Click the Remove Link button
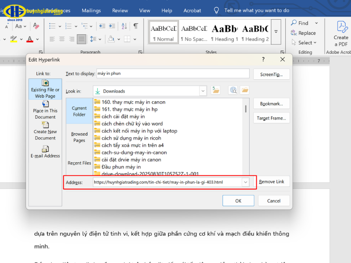The image size is (351, 263). 272,181
